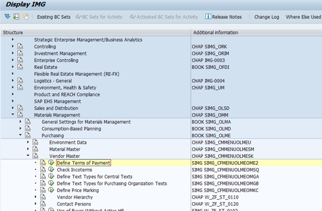Open documentation icon for Logistics - General
The image size is (322, 211).
(20, 81)
